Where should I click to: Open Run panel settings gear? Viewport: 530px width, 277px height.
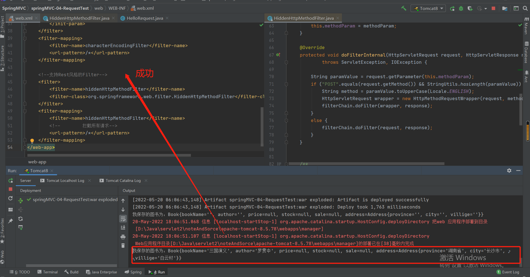pyautogui.click(x=509, y=171)
